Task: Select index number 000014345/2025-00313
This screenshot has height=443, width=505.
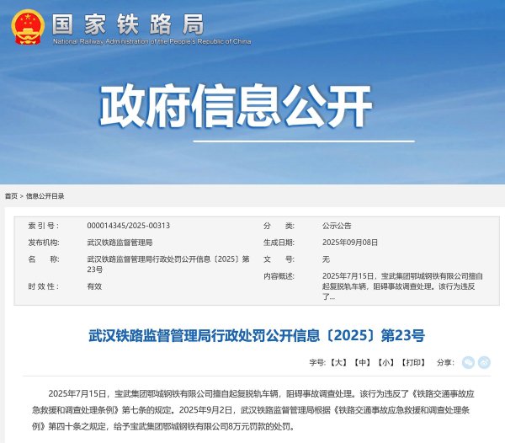Action: tap(128, 226)
